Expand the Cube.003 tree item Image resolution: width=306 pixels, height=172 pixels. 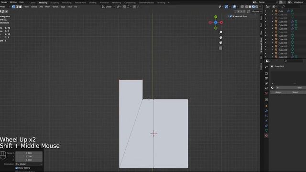[273, 21]
